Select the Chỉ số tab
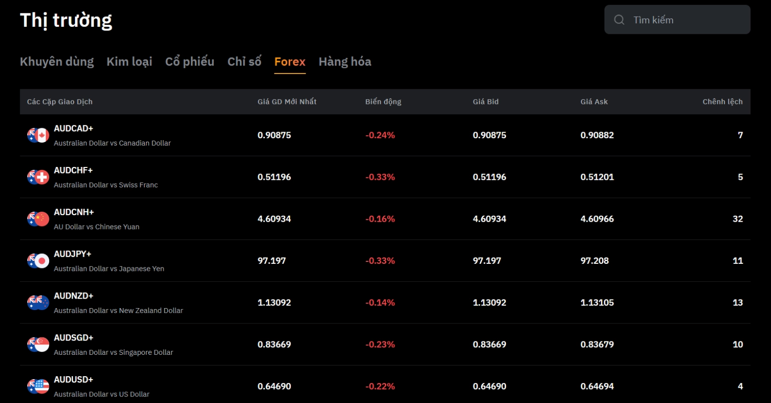This screenshot has height=403, width=771. 244,62
